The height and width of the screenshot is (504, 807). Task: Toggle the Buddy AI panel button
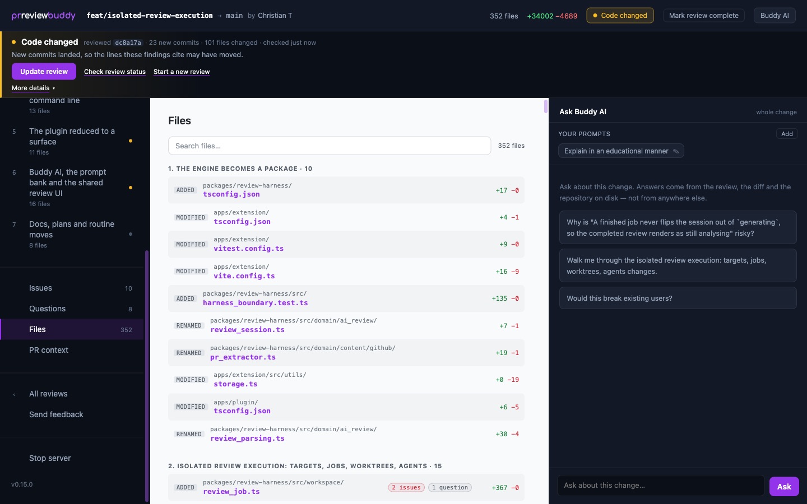[x=774, y=16]
